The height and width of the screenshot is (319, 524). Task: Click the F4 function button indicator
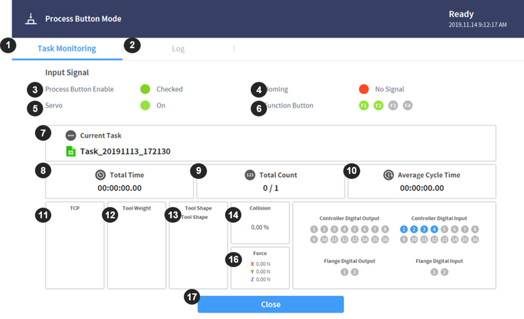pyautogui.click(x=407, y=106)
